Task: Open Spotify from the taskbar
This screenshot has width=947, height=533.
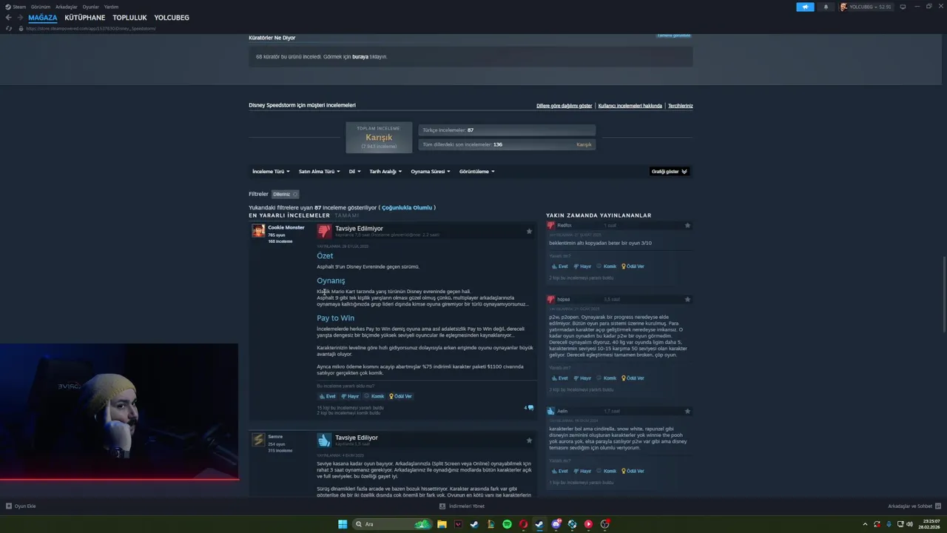Action: click(507, 524)
